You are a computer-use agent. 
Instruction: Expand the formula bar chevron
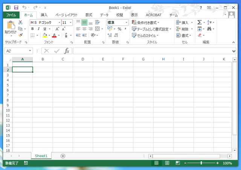coord(234,51)
